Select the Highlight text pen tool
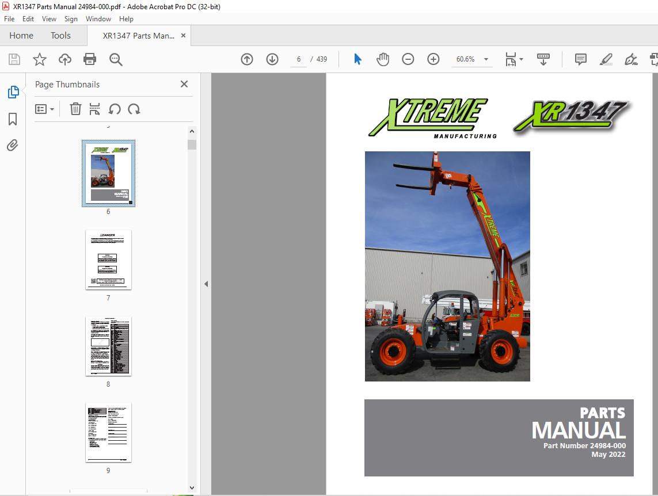Screen dimensions: 658x496 tap(606, 59)
